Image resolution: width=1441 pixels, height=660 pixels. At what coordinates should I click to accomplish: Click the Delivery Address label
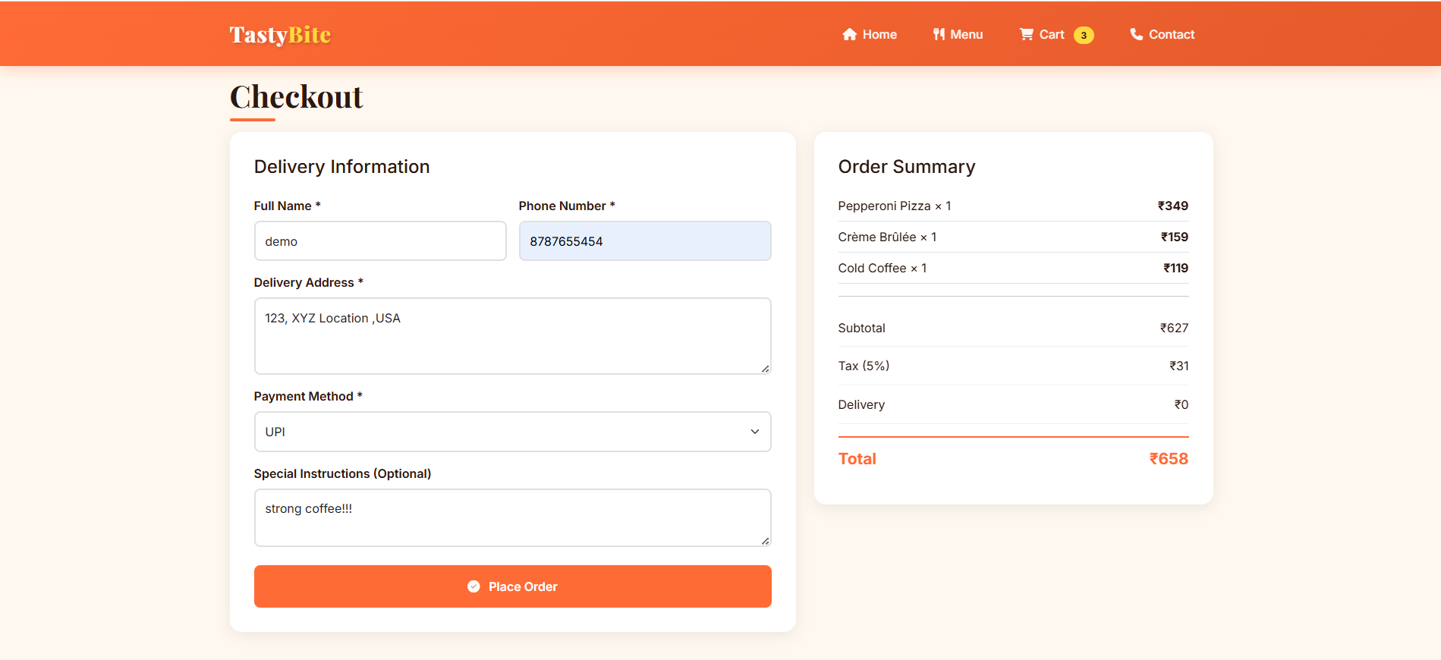tap(309, 282)
